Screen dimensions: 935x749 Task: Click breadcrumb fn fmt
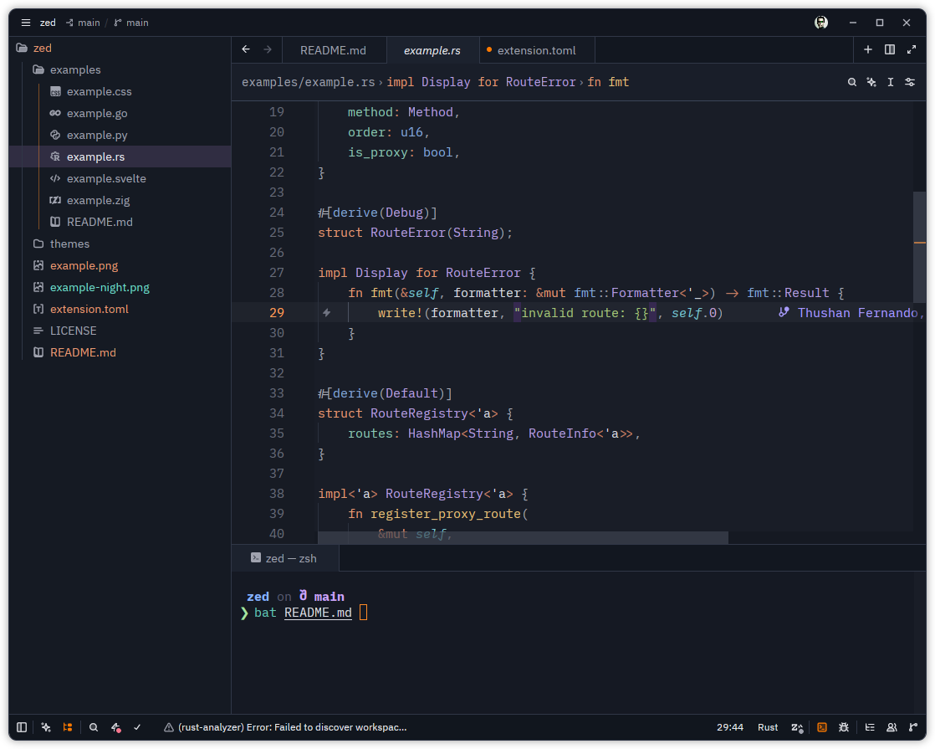pos(608,82)
